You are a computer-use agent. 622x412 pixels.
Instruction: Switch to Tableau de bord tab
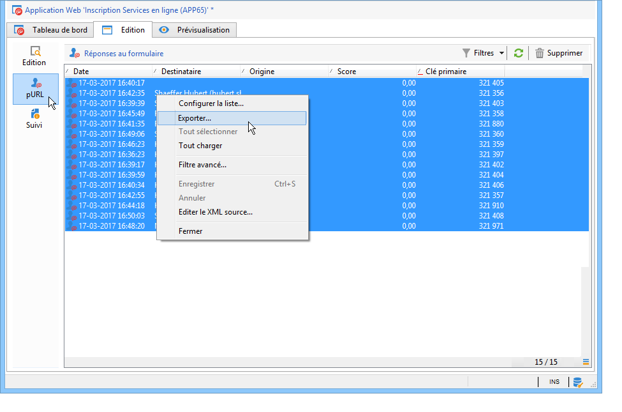50,30
